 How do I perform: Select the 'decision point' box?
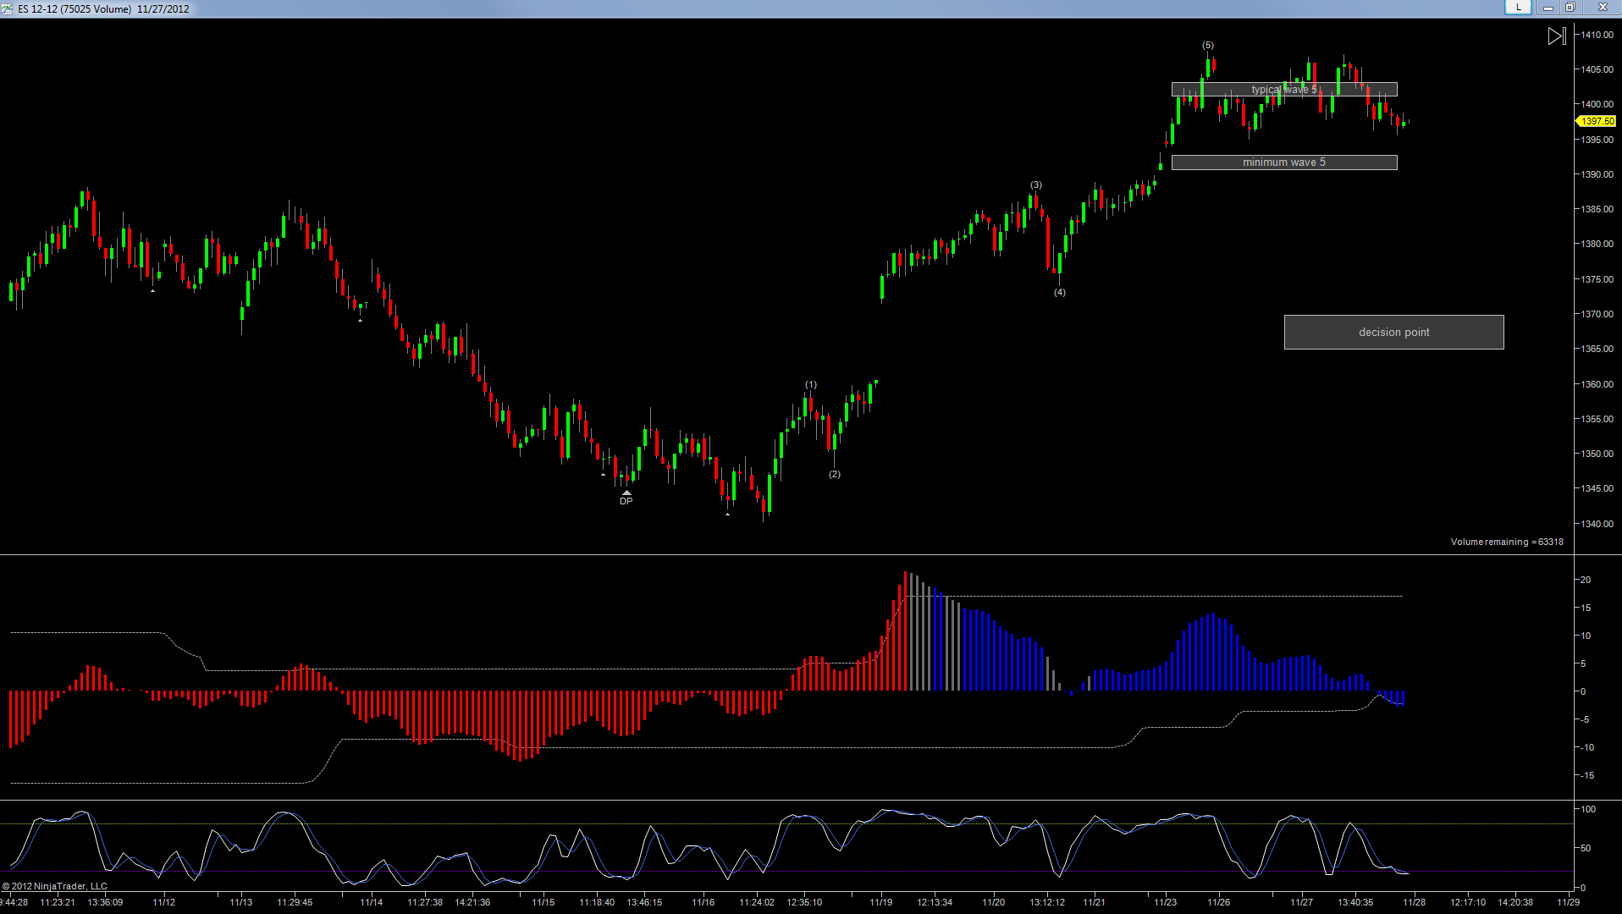[x=1394, y=333]
